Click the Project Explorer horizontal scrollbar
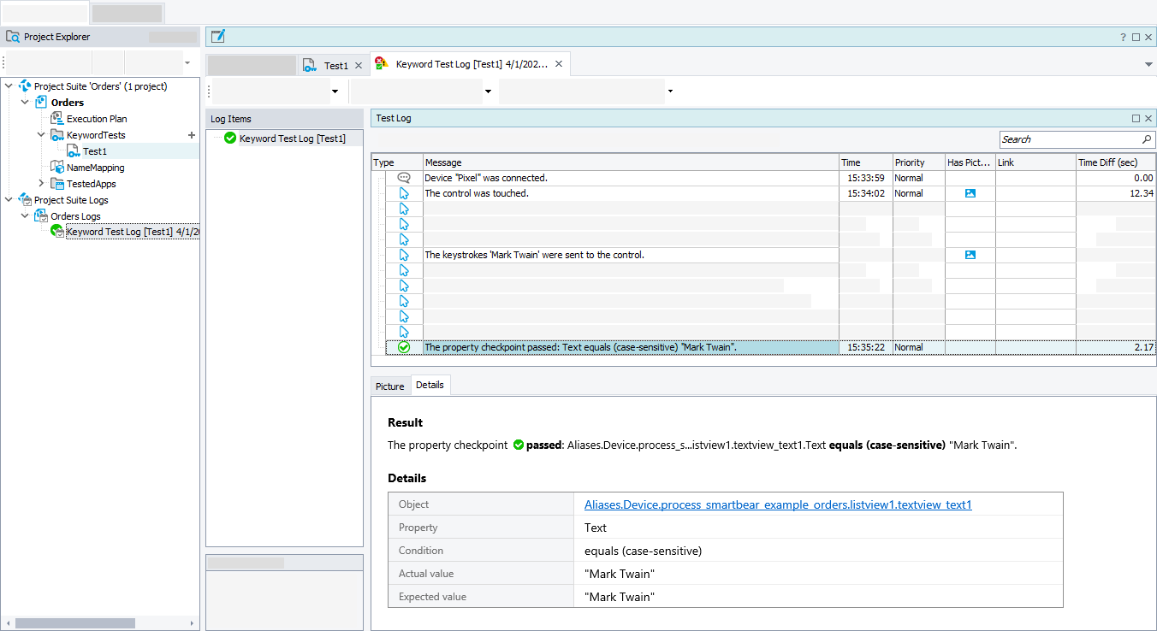The image size is (1157, 631). point(75,623)
